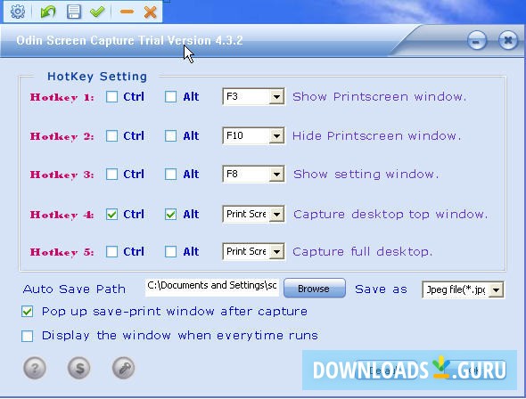
Task: Click the green undo arrow toolbar icon
Action: point(48,12)
